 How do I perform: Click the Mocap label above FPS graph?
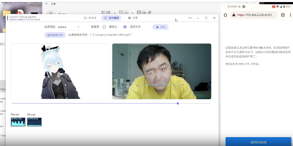pos(31,114)
